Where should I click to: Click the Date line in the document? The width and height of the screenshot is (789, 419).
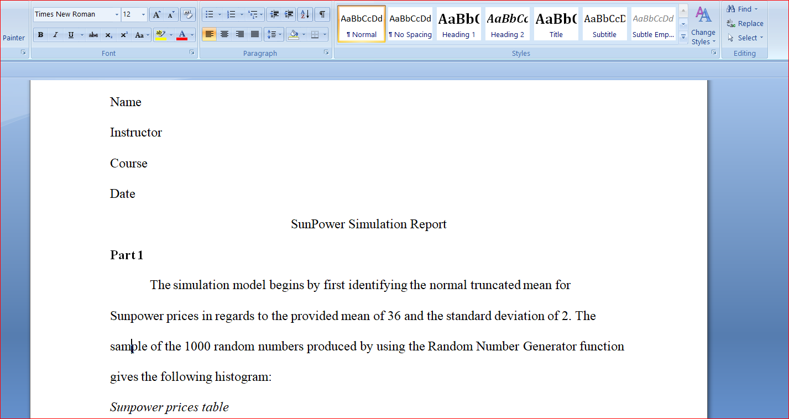(123, 194)
